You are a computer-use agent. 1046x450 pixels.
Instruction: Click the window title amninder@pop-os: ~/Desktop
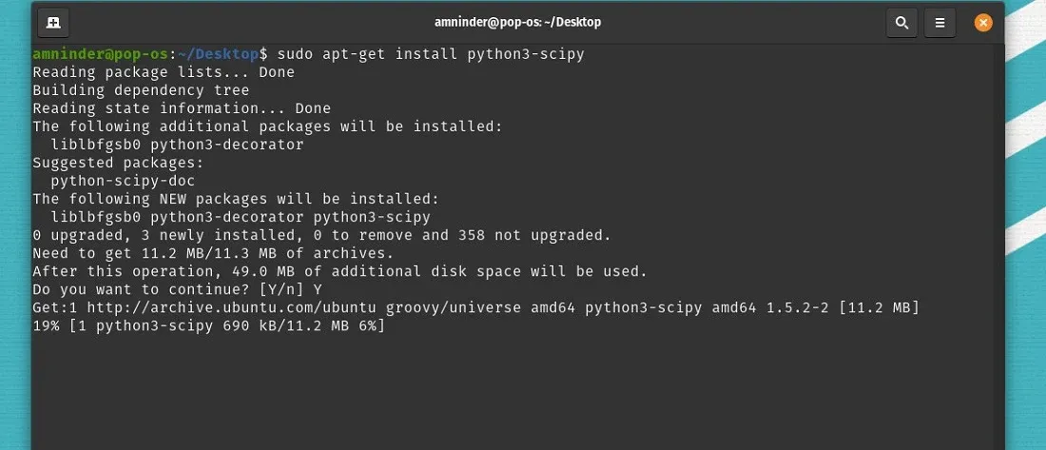[517, 23]
